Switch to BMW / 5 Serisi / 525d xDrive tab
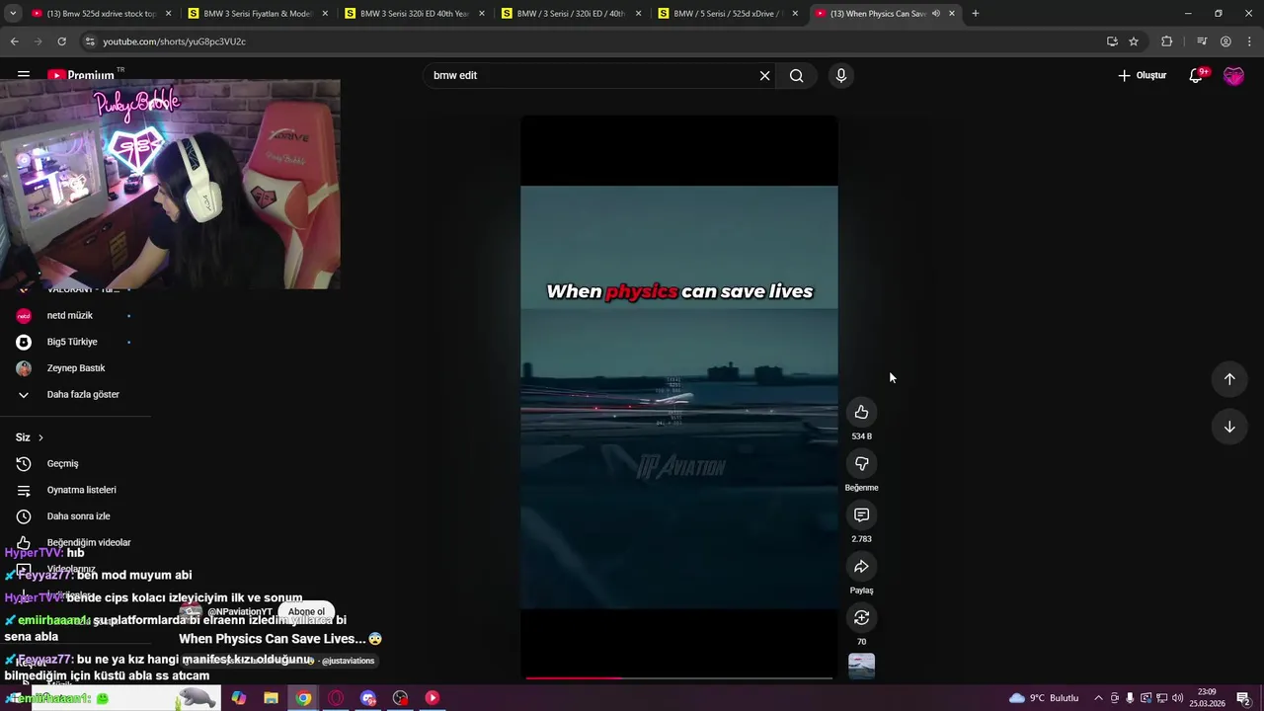The width and height of the screenshot is (1264, 711). click(x=727, y=14)
